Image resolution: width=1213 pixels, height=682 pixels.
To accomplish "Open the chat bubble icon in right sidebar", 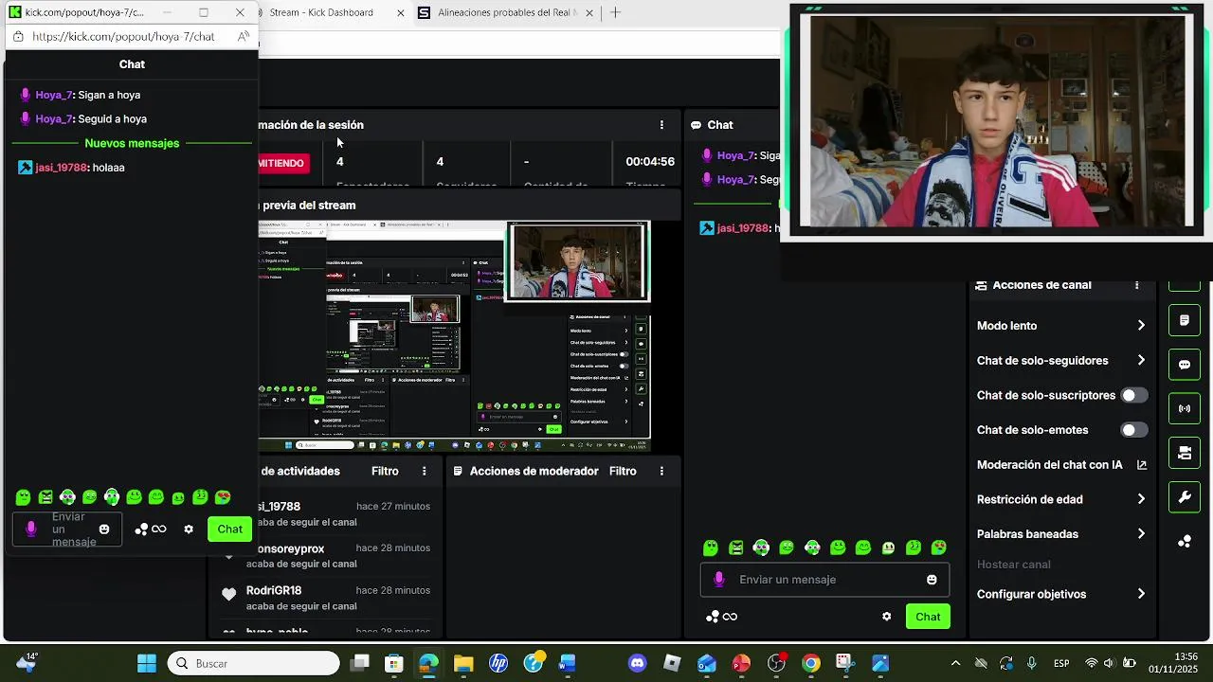I will (x=1185, y=365).
